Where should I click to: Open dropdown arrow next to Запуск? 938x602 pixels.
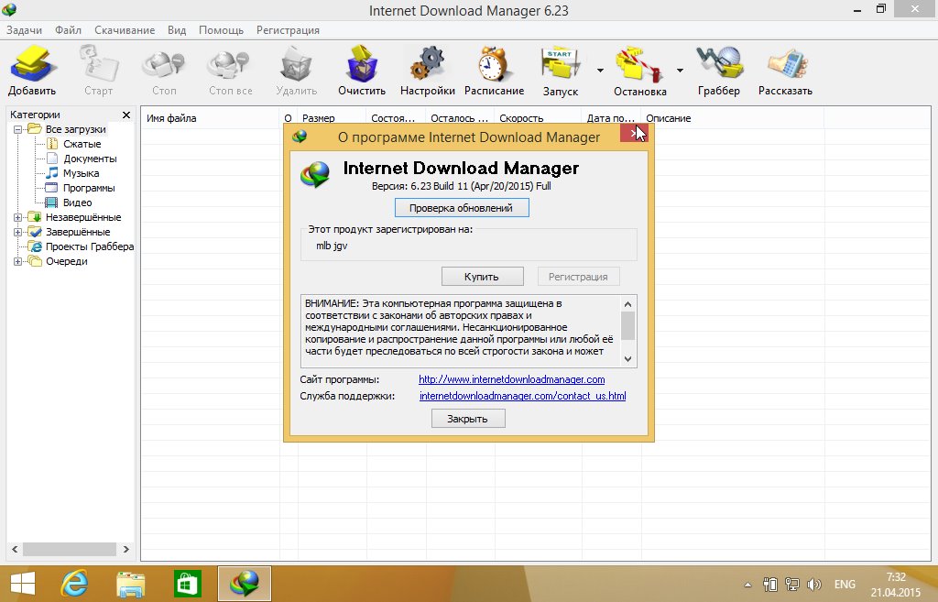[600, 71]
